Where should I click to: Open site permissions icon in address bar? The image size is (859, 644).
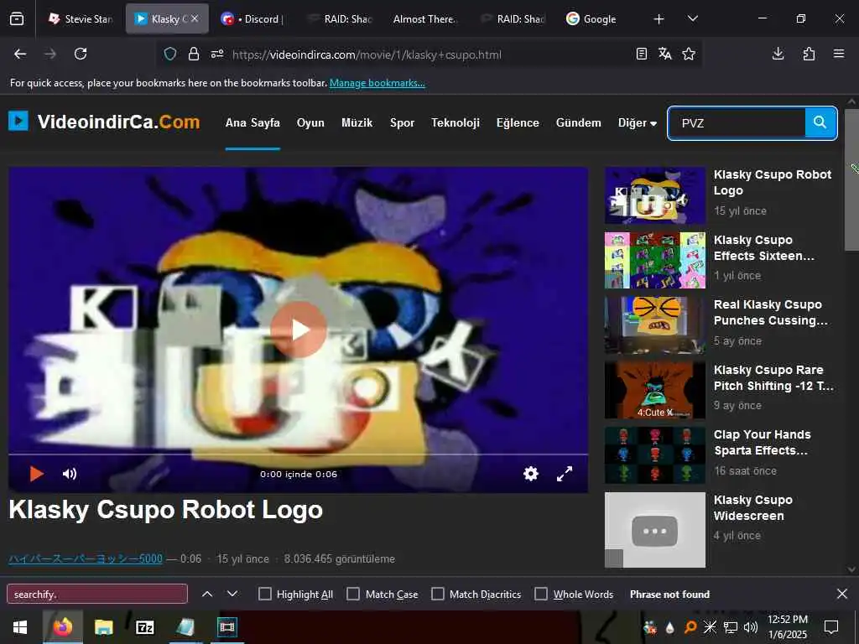(217, 55)
